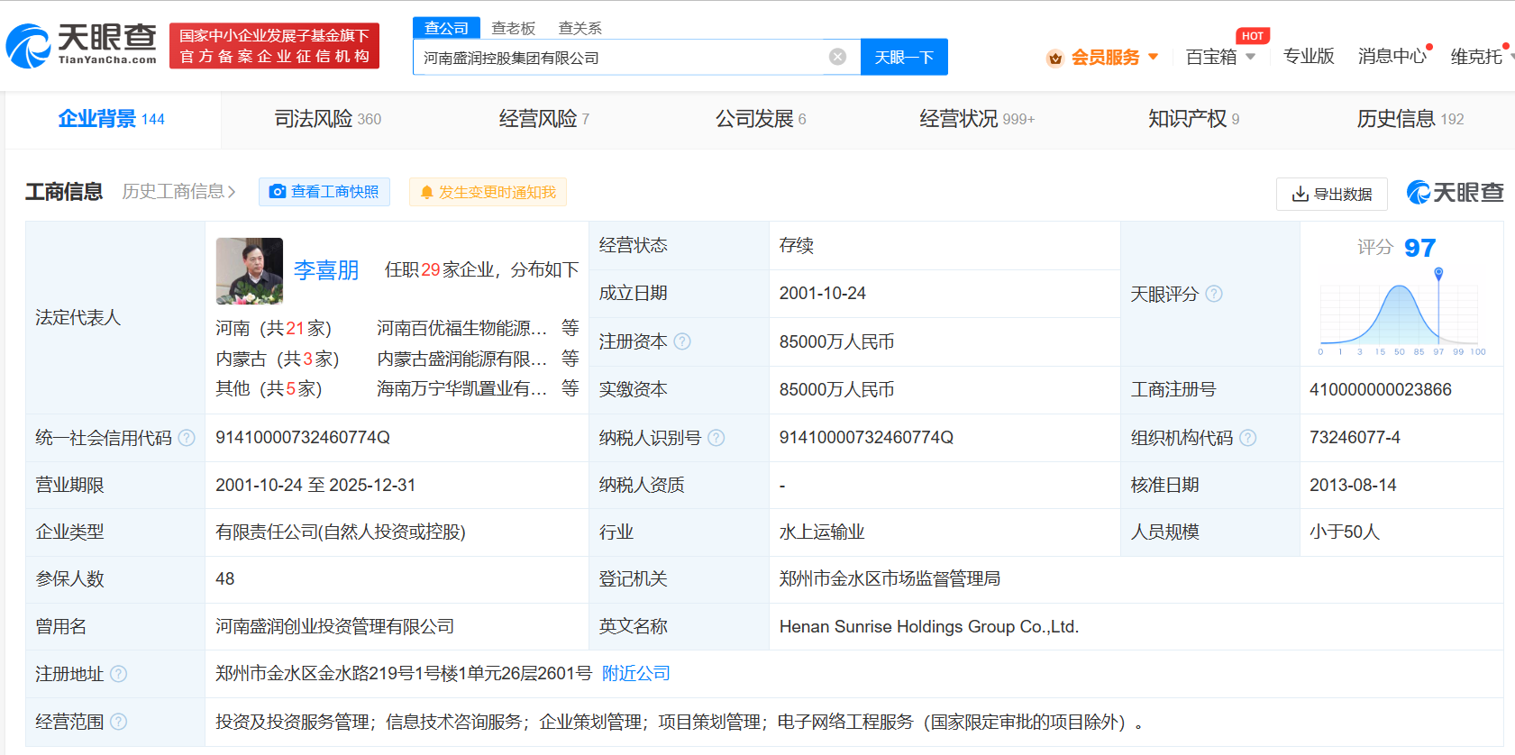Open help for registered address
This screenshot has height=755, width=1515.
[x=118, y=674]
